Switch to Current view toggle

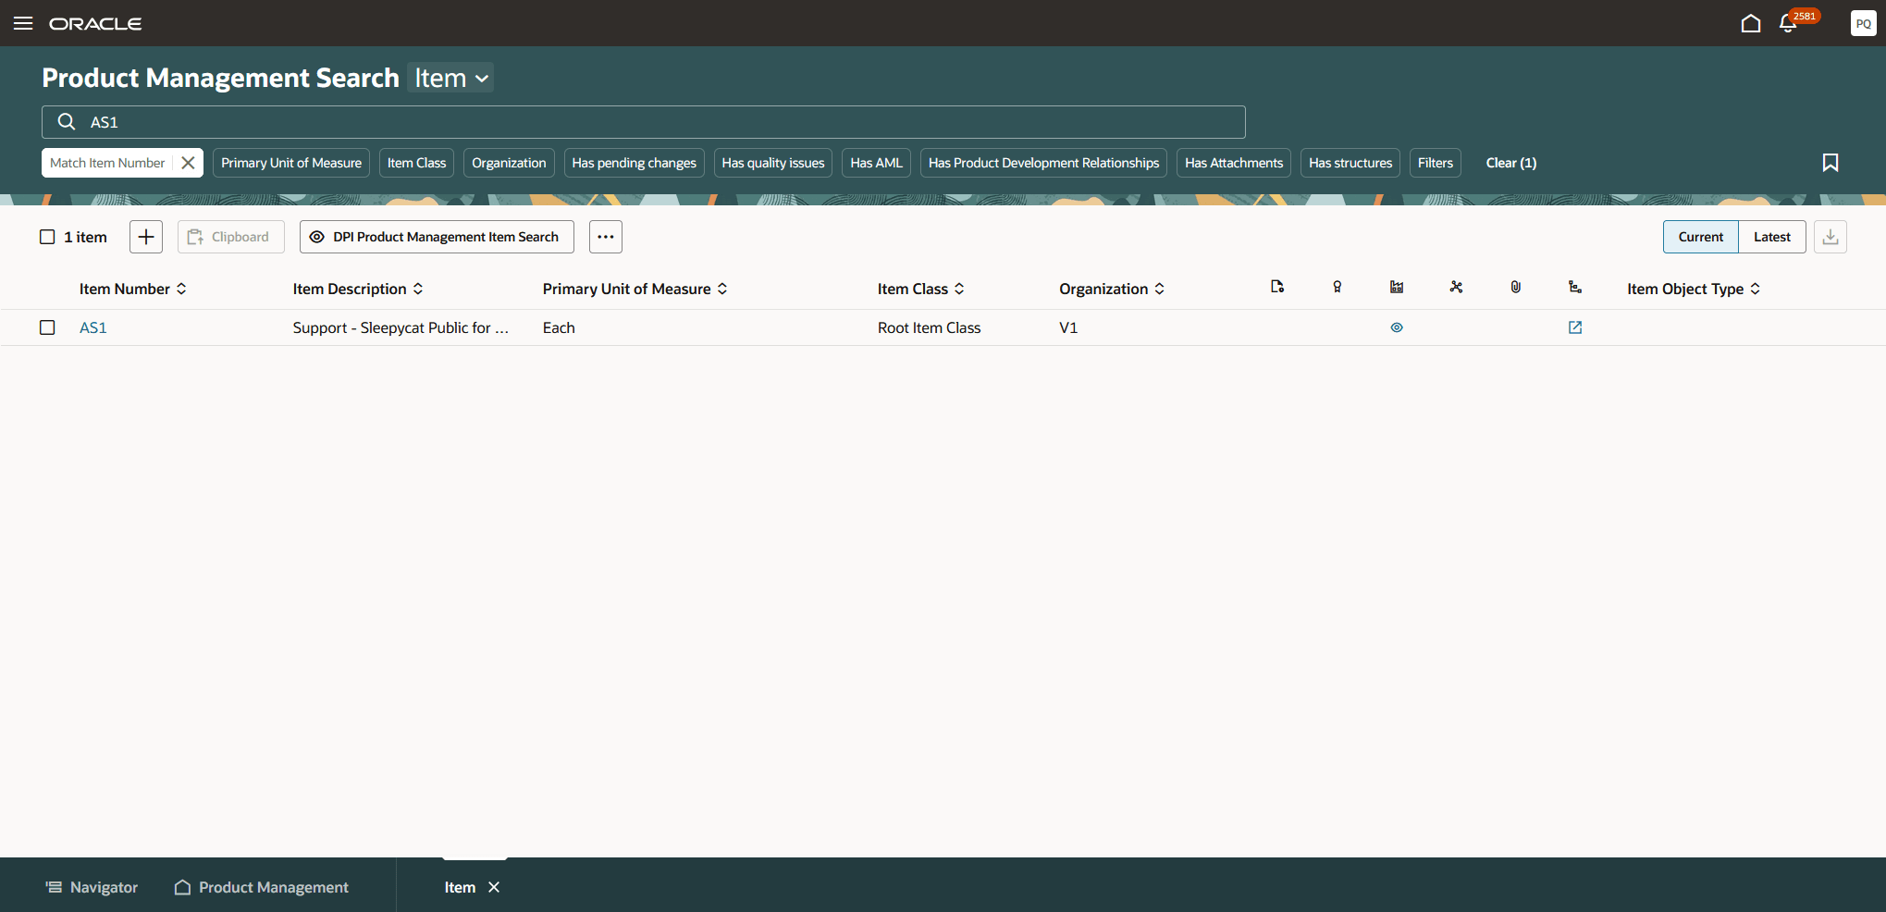(1701, 237)
